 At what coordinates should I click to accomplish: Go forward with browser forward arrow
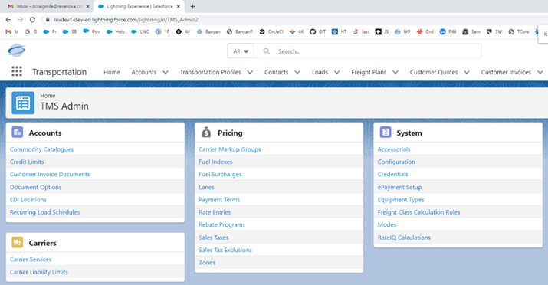pos(20,20)
